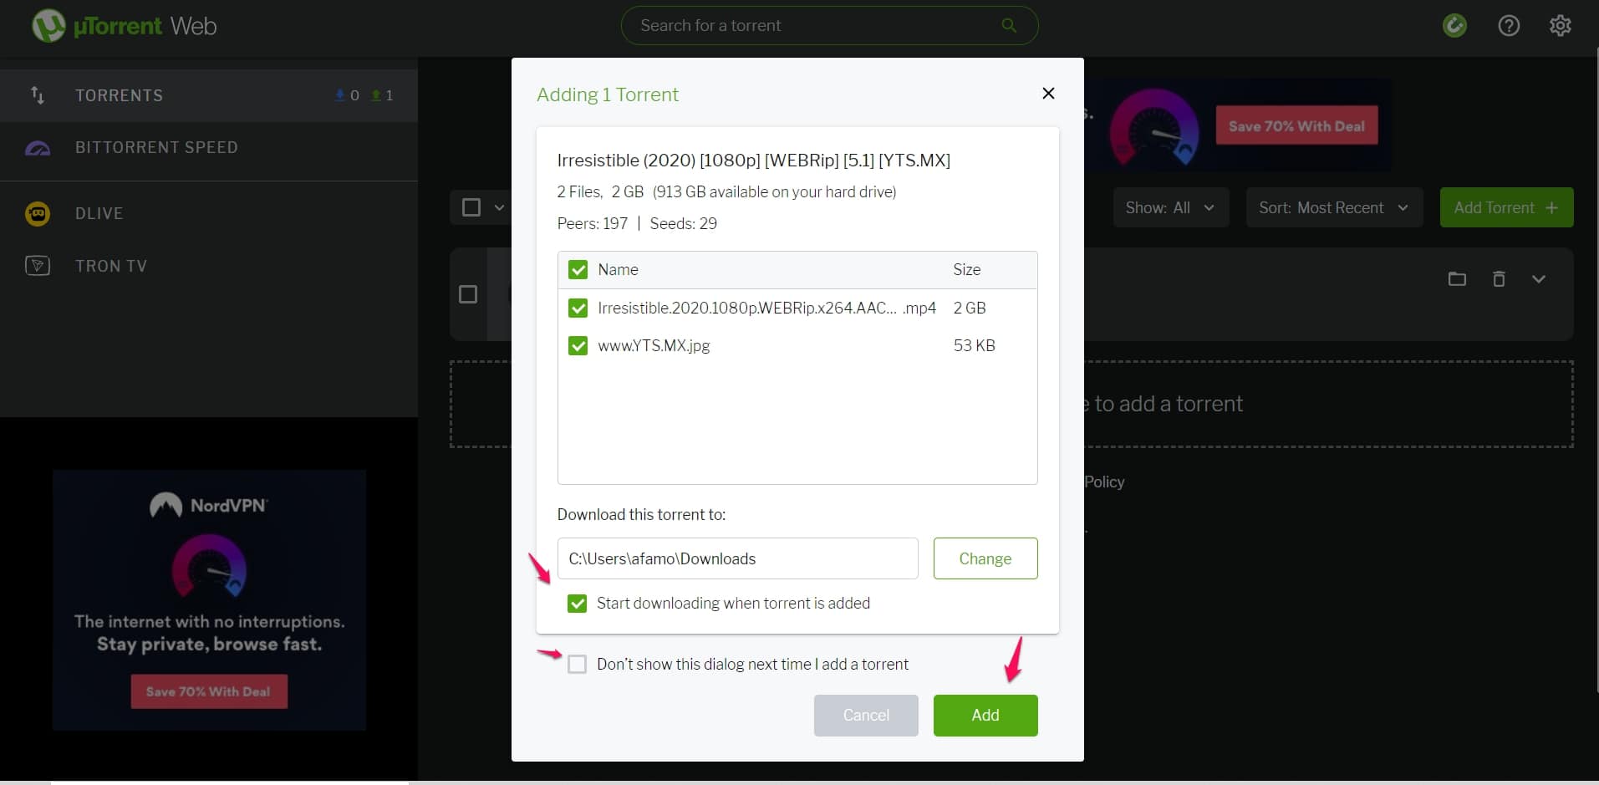Open BitTorrent Speed sidebar item

pos(156,148)
